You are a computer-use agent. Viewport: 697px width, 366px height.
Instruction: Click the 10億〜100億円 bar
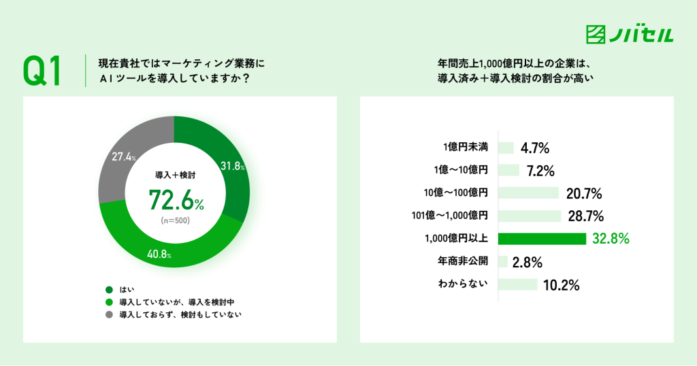[x=528, y=193]
